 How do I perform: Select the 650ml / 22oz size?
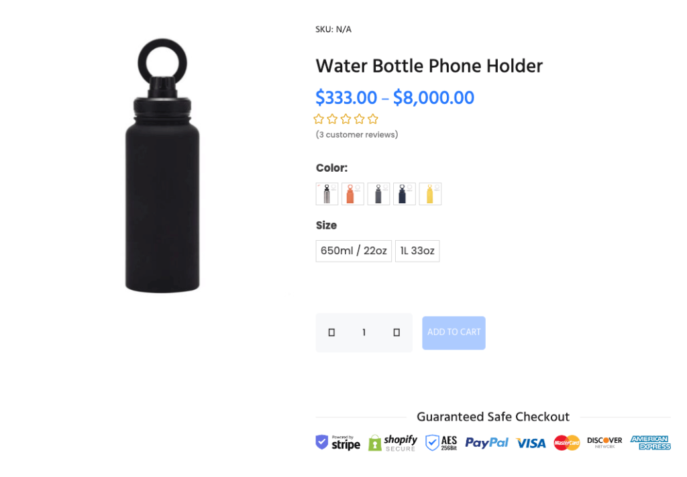click(x=354, y=251)
